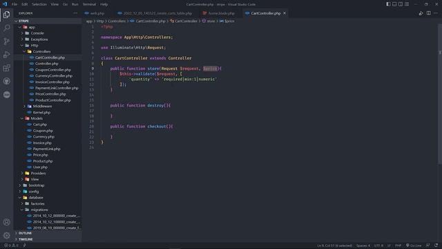This screenshot has width=442, height=249.
Task: Click the editor vertical scrollbar
Action: [x=440, y=93]
